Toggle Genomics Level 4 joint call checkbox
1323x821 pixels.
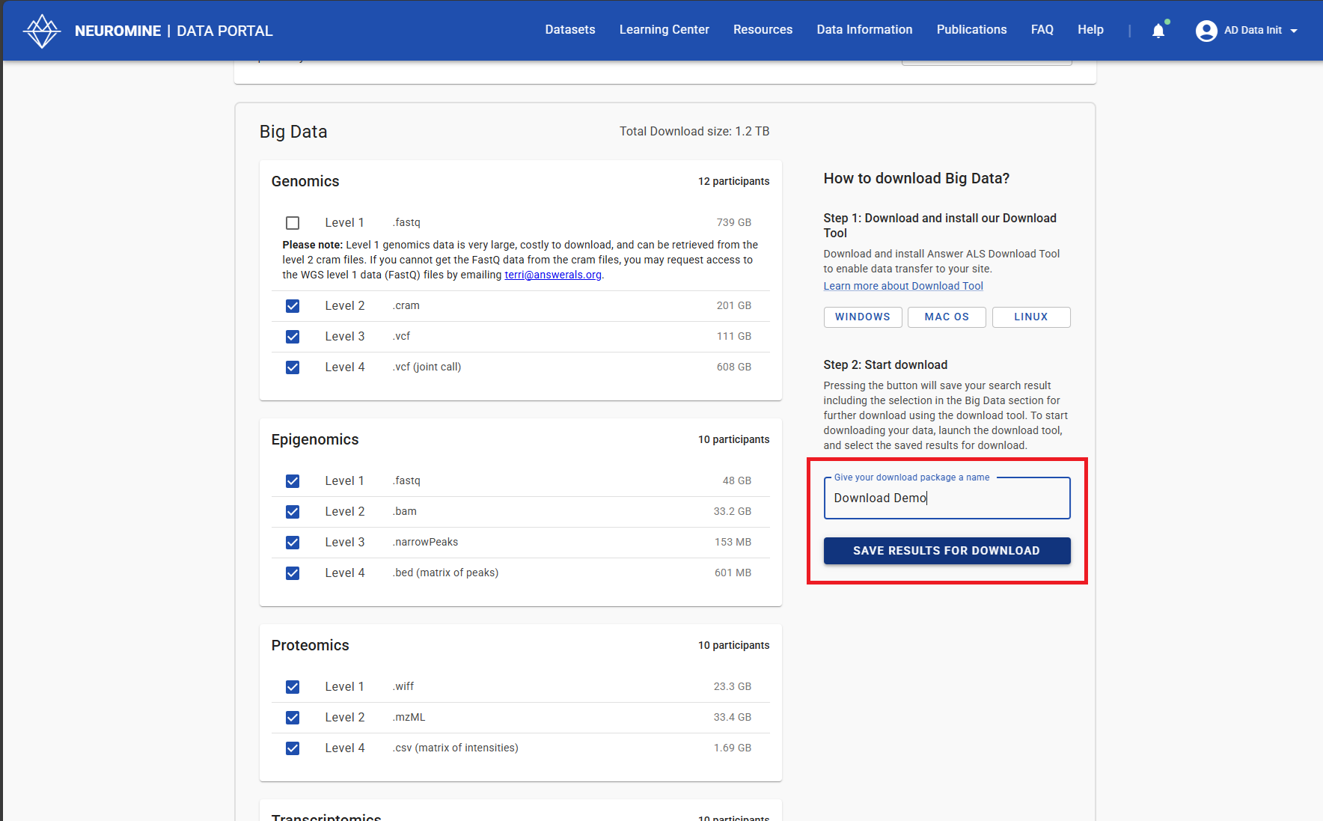(x=293, y=367)
